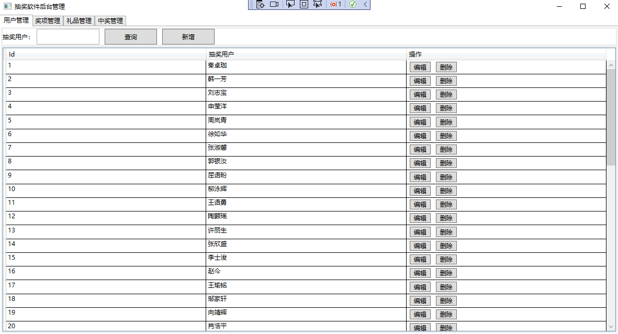Click the vertical scrollbar thumb
Image resolution: width=618 pixels, height=334 pixels.
click(611, 117)
